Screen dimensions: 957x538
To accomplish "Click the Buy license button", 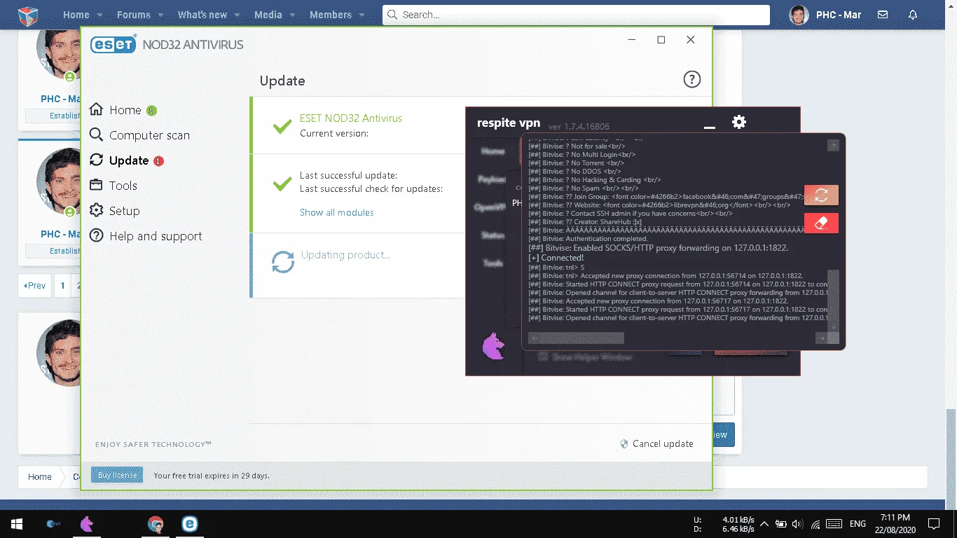I will [x=117, y=475].
